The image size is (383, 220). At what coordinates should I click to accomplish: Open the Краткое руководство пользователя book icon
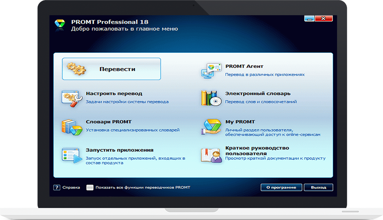[211, 155]
